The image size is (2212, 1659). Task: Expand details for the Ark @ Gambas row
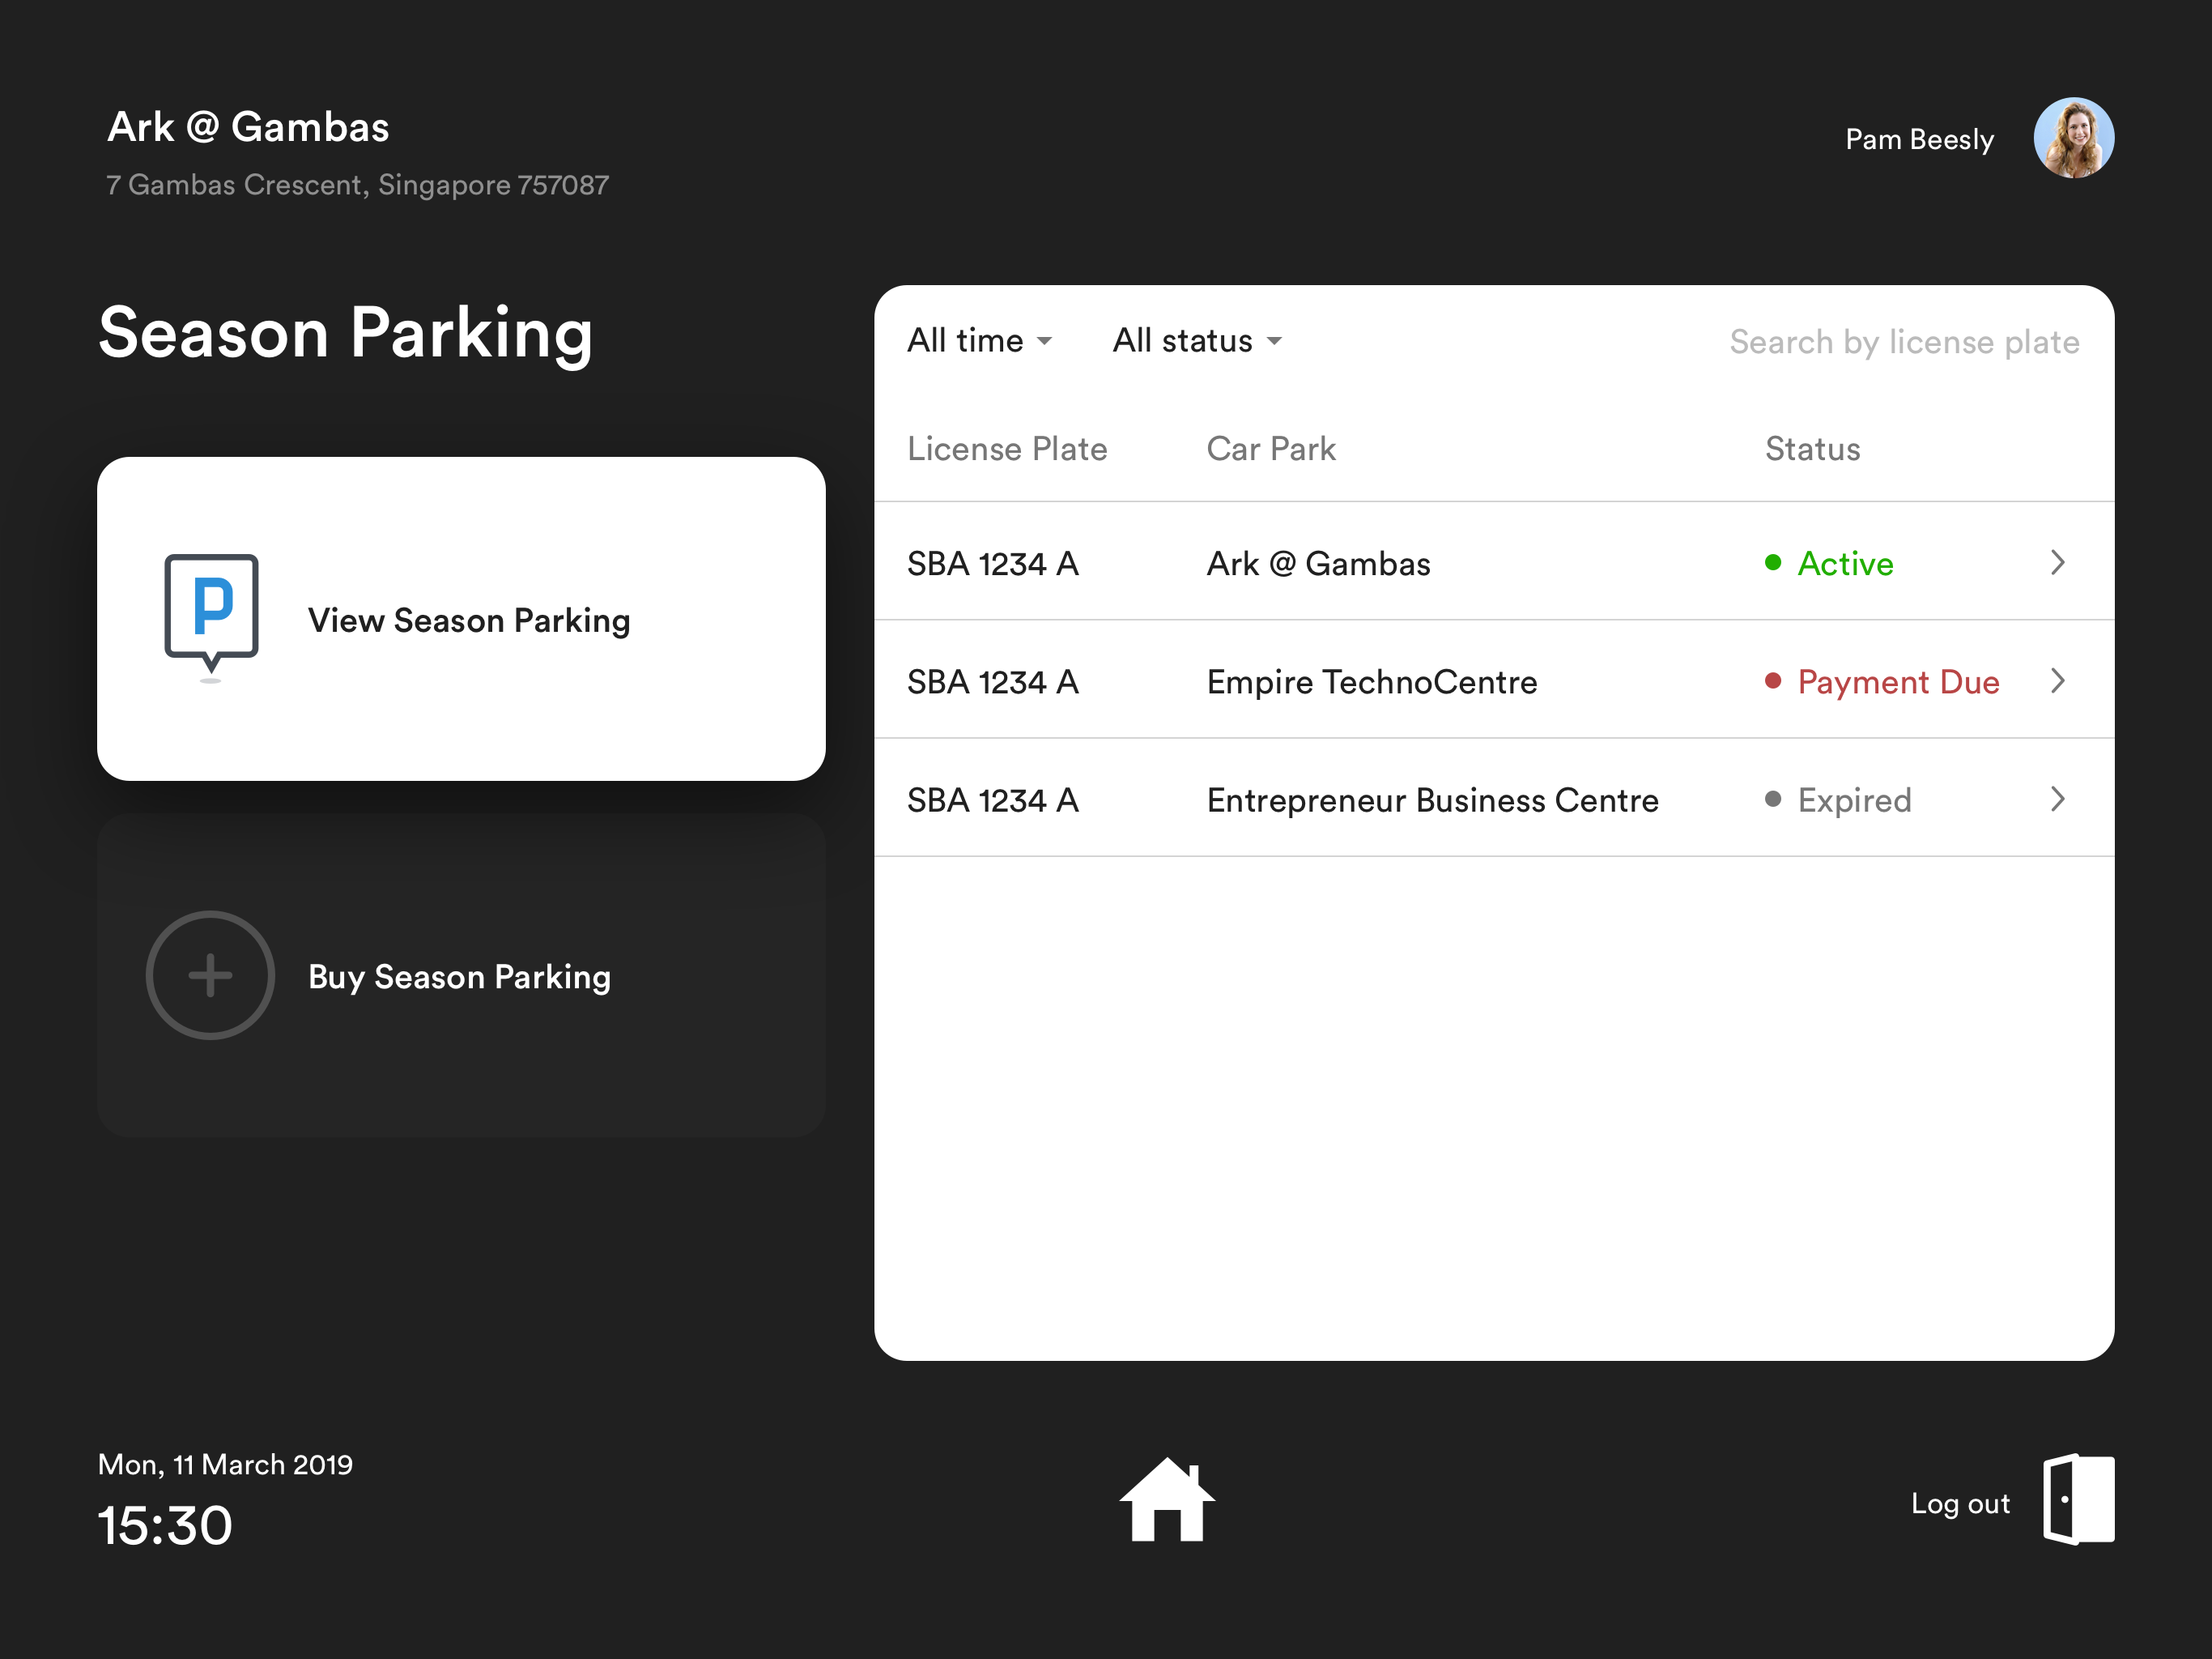pyautogui.click(x=2058, y=563)
